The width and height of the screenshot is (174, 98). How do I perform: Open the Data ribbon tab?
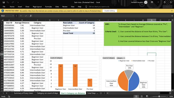(x=57, y=7)
